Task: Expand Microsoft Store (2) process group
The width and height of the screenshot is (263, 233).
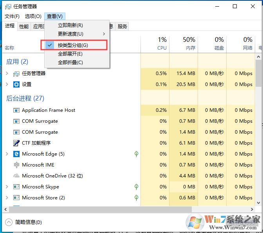Action: tap(7, 198)
